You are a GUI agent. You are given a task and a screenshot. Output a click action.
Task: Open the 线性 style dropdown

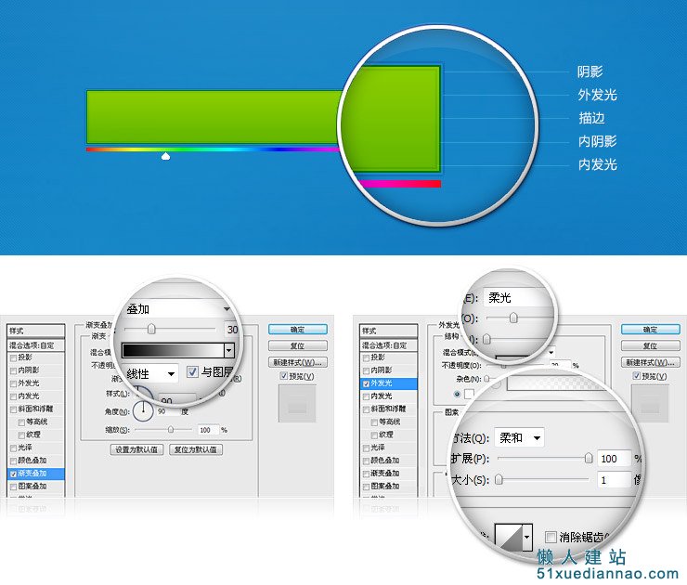click(x=152, y=374)
